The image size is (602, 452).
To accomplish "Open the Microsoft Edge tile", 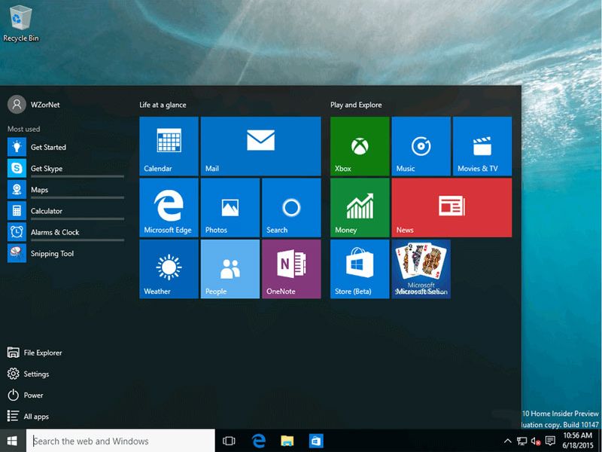I will 169,208.
